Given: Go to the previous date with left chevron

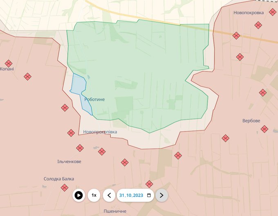Looking at the screenshot, I should (x=109, y=195).
